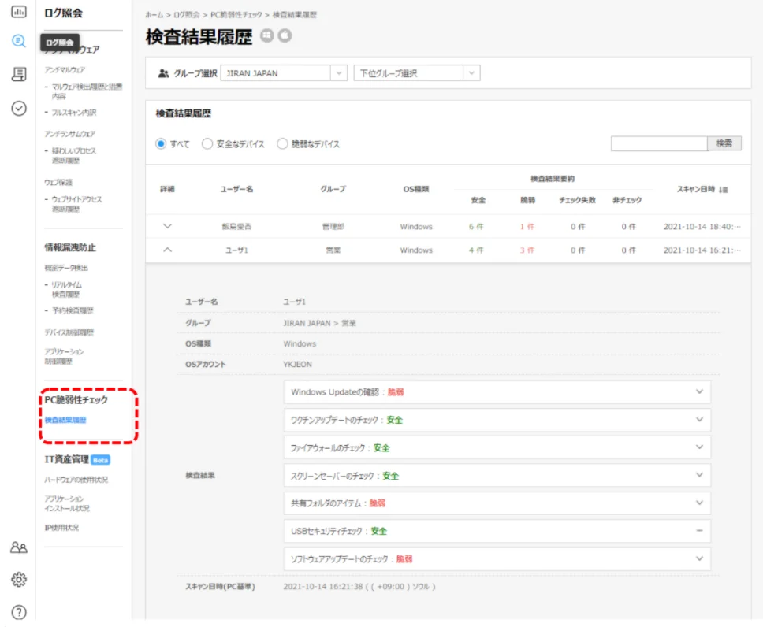Open ハードウェアの使用状況 in sidebar
This screenshot has height=627, width=763.
point(76,479)
